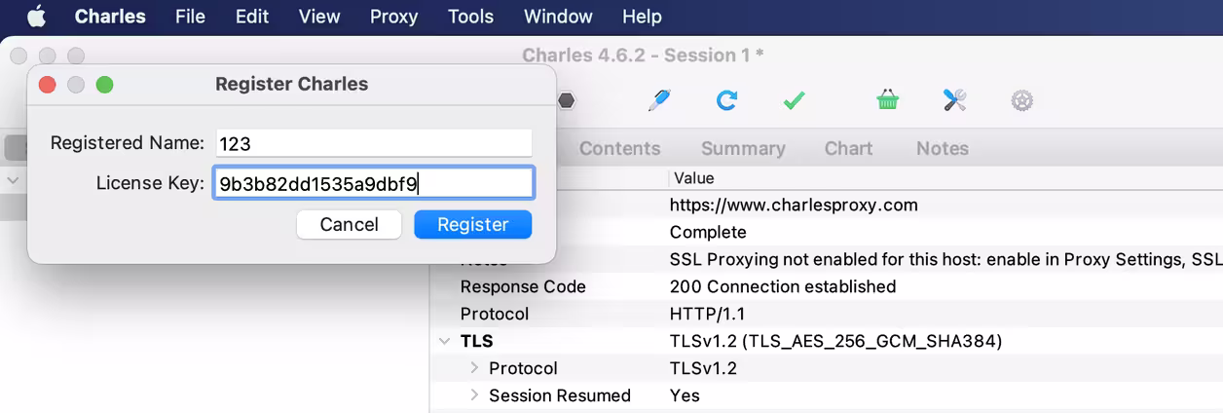The height and width of the screenshot is (413, 1223).
Task: Open the Help menu
Action: pyautogui.click(x=642, y=17)
